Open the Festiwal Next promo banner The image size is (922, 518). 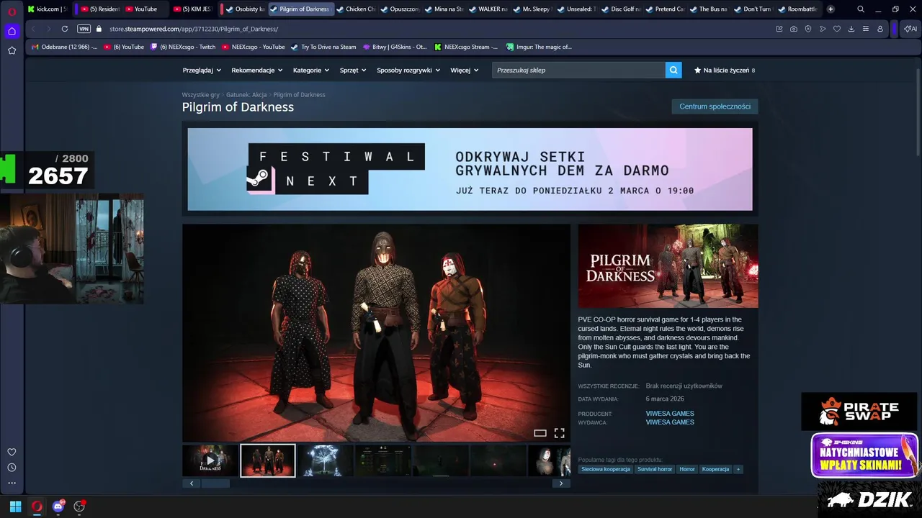(470, 169)
